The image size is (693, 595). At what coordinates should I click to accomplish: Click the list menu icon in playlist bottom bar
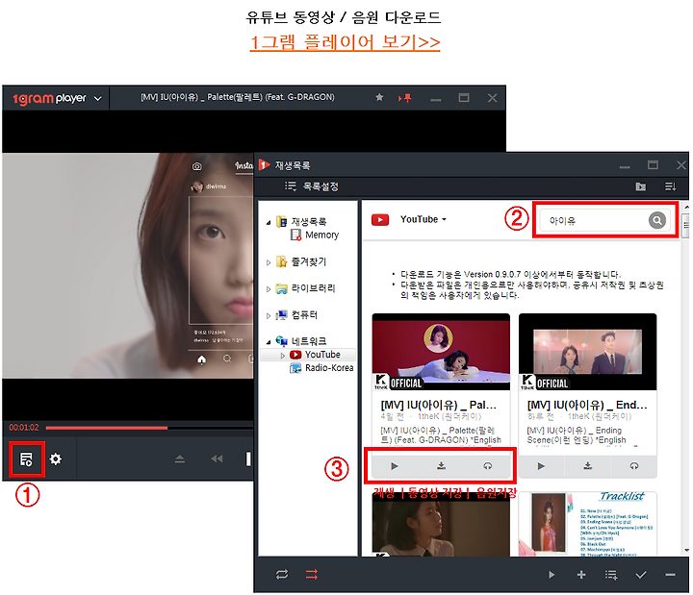coord(611,575)
